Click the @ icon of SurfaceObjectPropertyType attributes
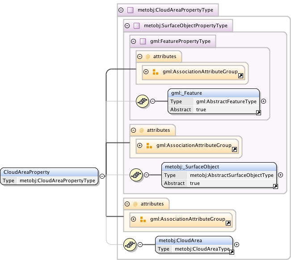This screenshot has height=260, width=291. pos(141,130)
